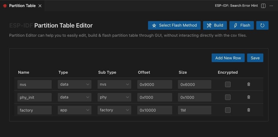Click the 1M size field
278x137 pixels.
pos(195,110)
